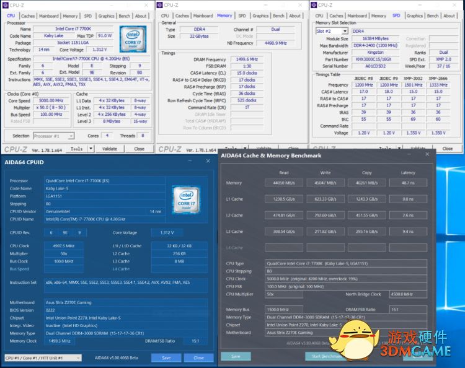Click Save in the AIDA64 CPUID window
This screenshot has width=465, height=368.
[166, 357]
